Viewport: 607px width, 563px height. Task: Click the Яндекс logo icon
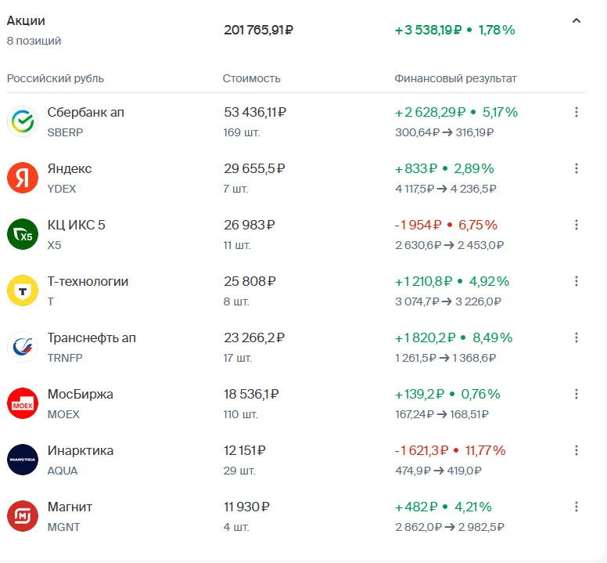click(23, 178)
